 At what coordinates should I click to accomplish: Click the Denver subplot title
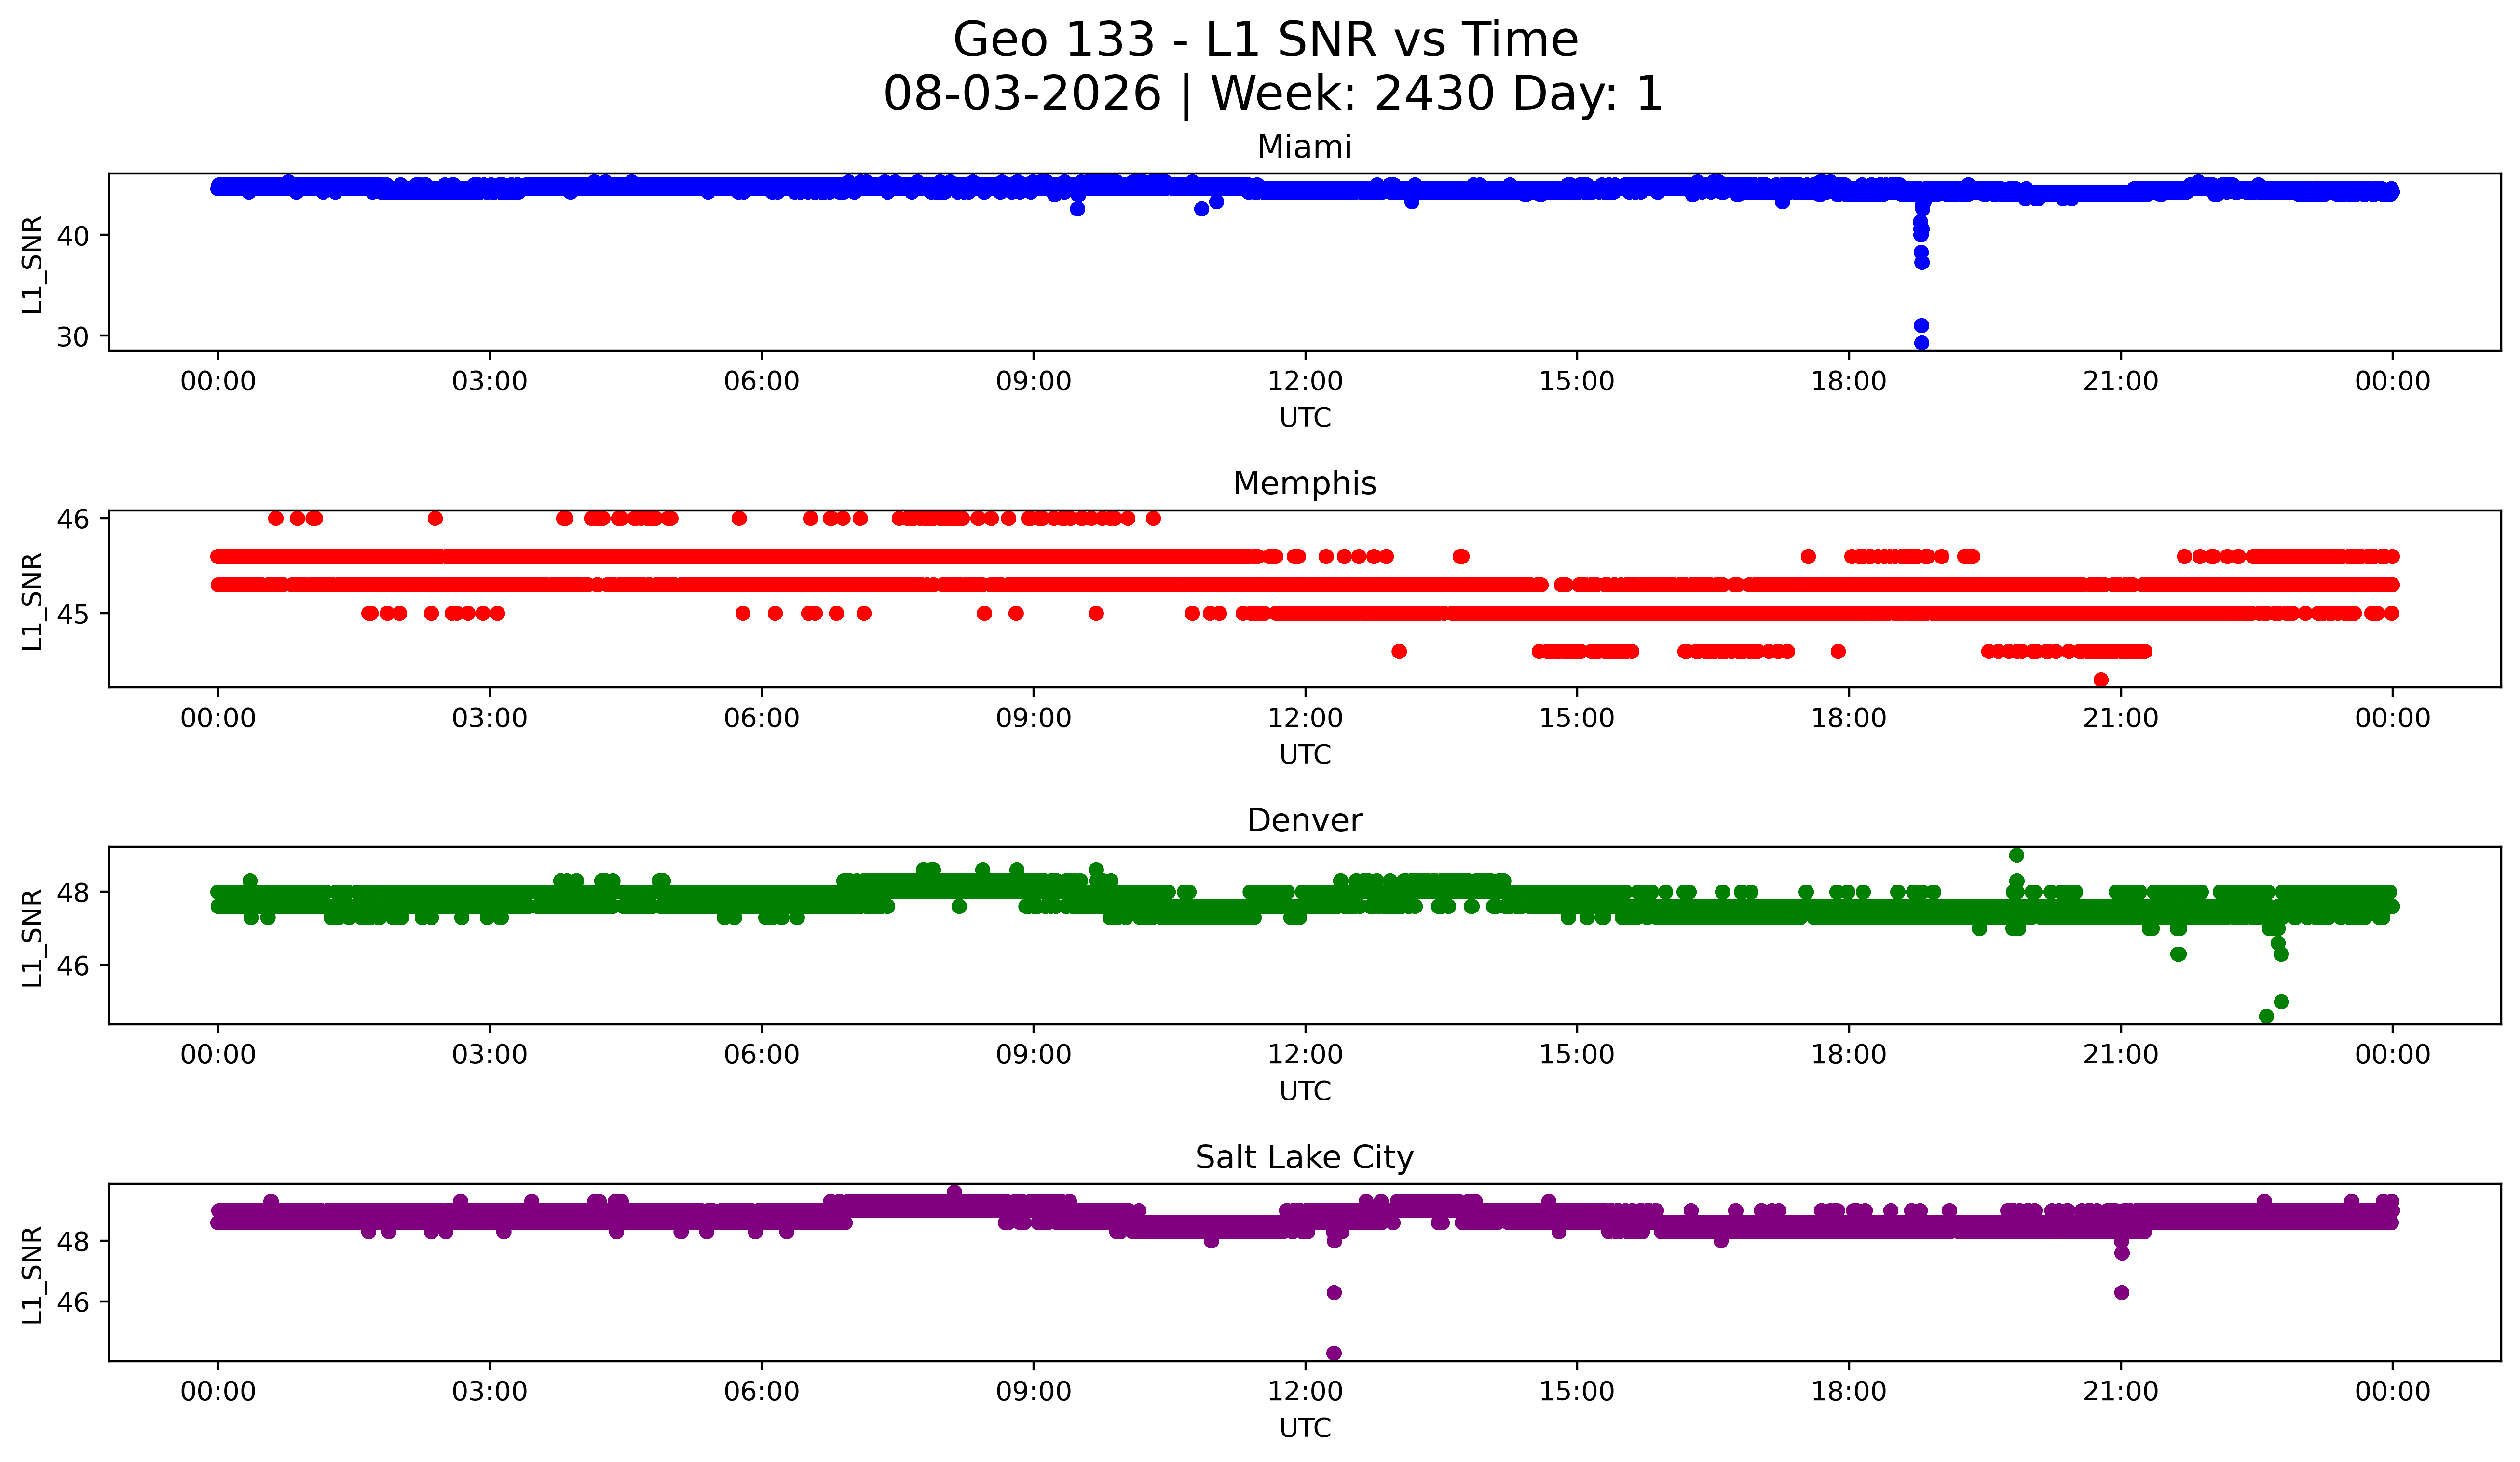(x=1304, y=820)
